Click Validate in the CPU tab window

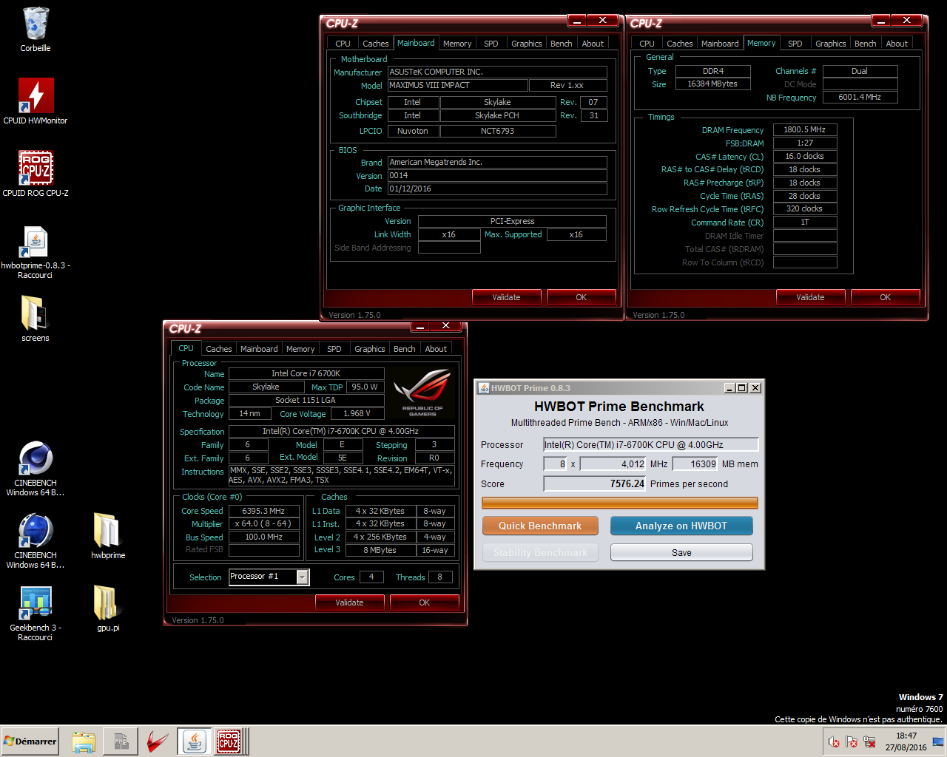coord(349,602)
